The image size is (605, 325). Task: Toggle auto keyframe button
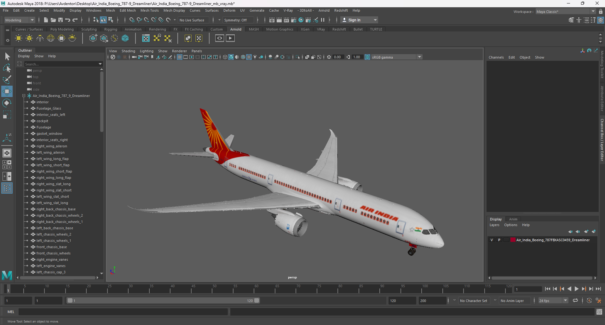pos(589,300)
